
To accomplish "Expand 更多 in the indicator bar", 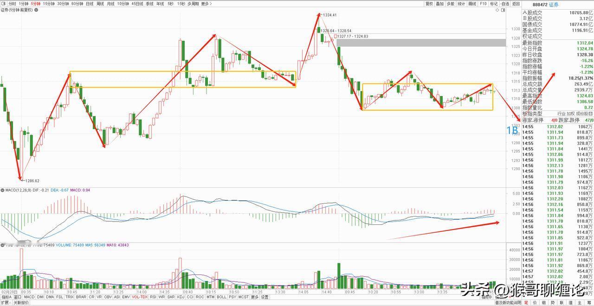I will [x=255, y=297].
